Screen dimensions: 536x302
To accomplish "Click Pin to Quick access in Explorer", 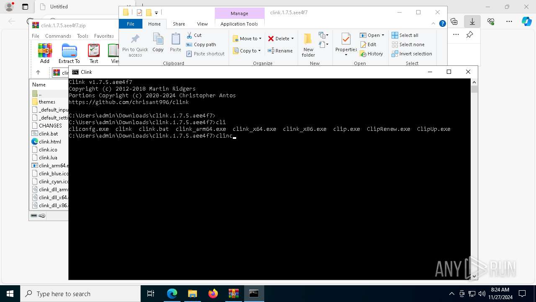I will pos(135,46).
